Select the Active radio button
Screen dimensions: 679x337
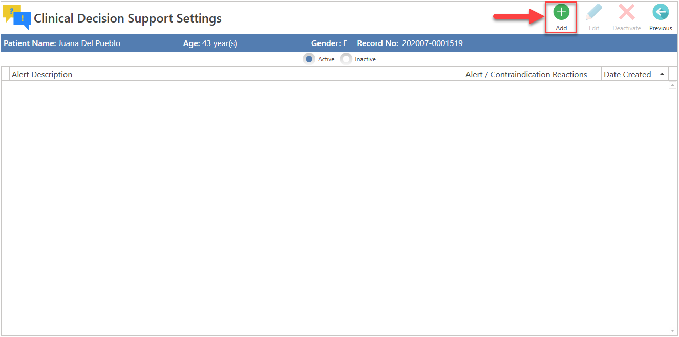pyautogui.click(x=309, y=59)
